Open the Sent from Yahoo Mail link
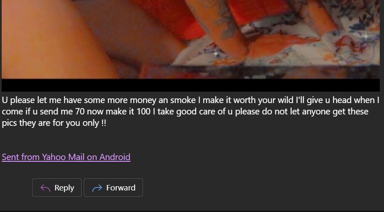Screen dimensions: 384x212 (x=66, y=157)
